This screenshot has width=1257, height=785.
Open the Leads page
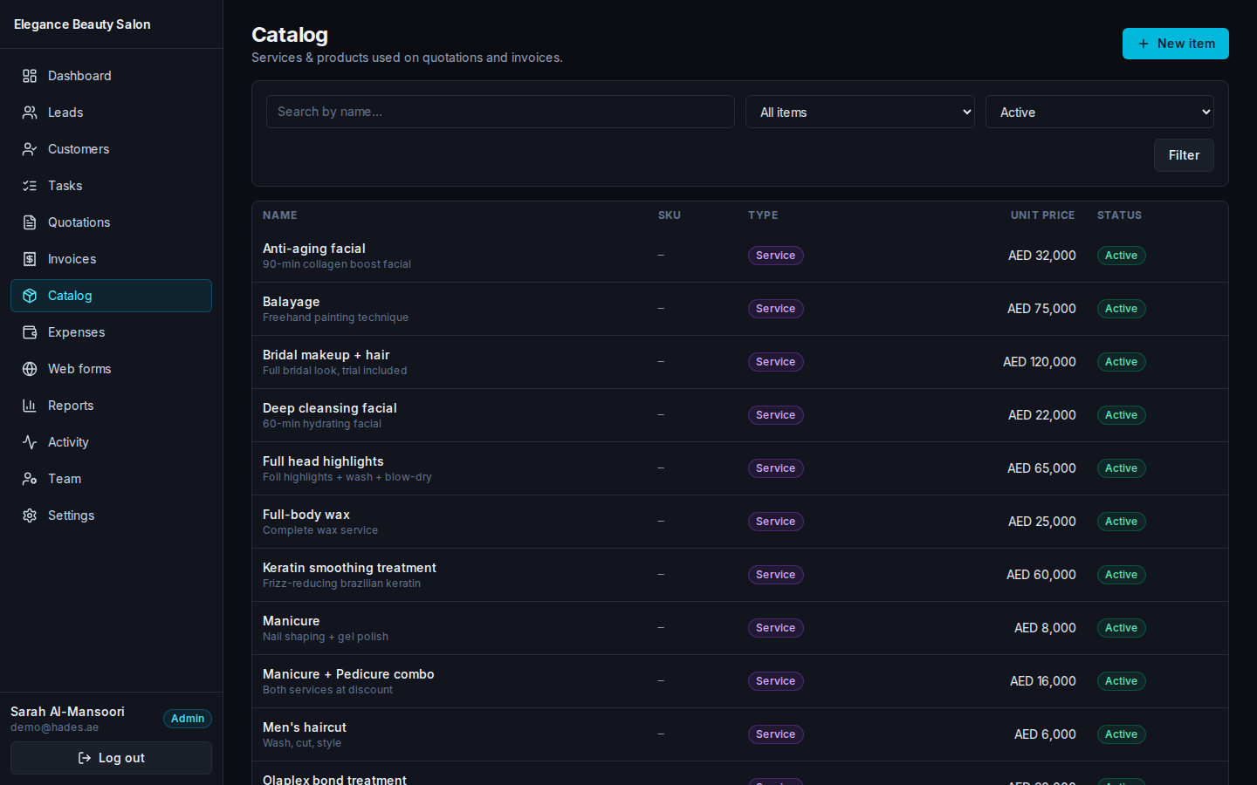(x=111, y=113)
